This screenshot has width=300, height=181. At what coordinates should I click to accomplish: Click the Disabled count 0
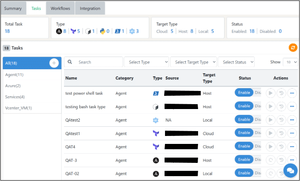pos(280,31)
